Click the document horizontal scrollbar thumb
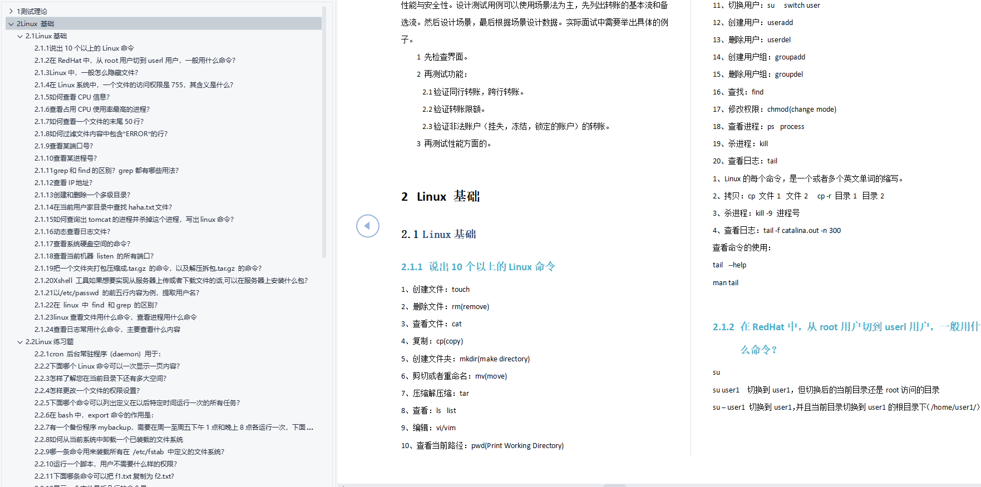 click(614, 485)
